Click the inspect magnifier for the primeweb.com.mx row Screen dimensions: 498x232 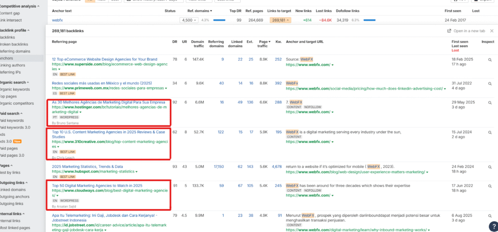coord(490,83)
